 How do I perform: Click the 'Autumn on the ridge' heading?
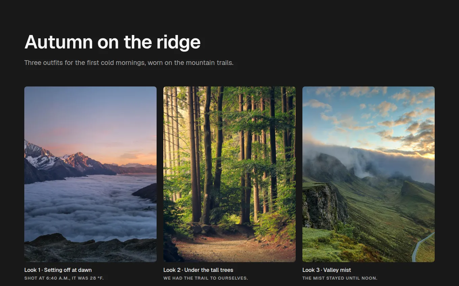(x=112, y=42)
